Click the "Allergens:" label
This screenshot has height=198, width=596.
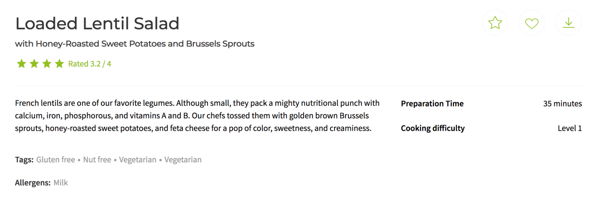click(x=33, y=183)
